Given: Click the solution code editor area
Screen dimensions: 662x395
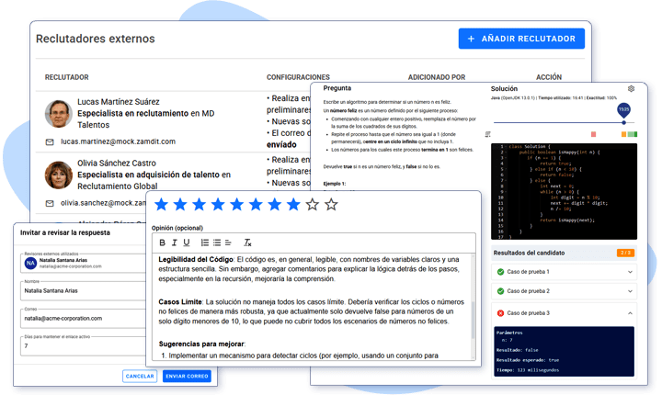Looking at the screenshot, I should point(564,191).
